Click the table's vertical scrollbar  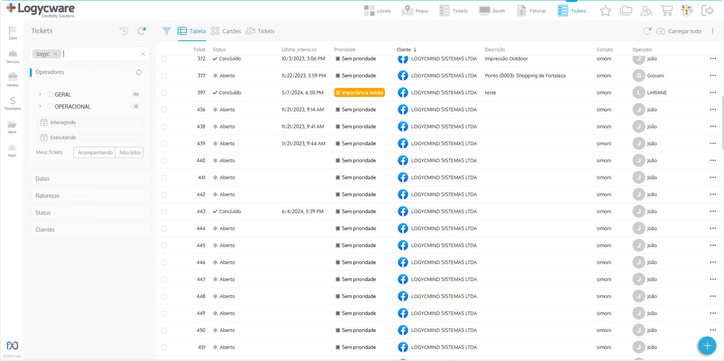point(722,123)
